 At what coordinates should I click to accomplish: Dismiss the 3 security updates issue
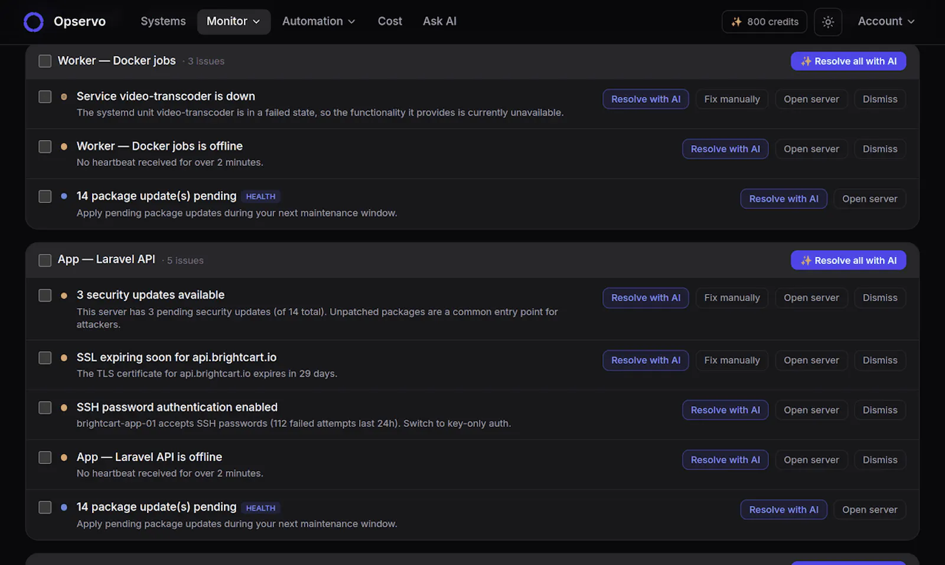[x=880, y=298]
